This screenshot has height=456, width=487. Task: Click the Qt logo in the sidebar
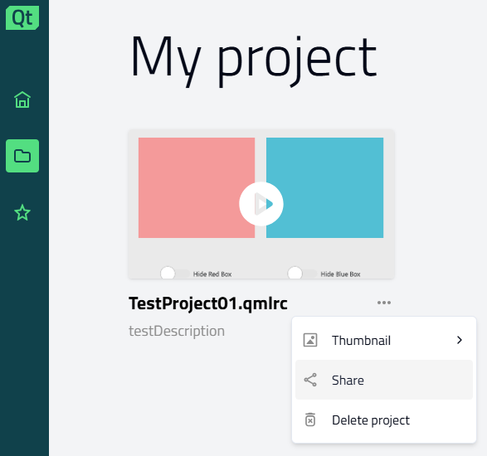coord(22,17)
